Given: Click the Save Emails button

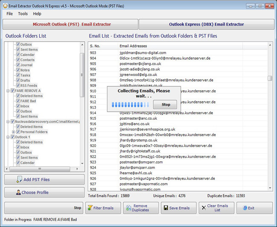Looking at the screenshot, I should pos(179,208).
